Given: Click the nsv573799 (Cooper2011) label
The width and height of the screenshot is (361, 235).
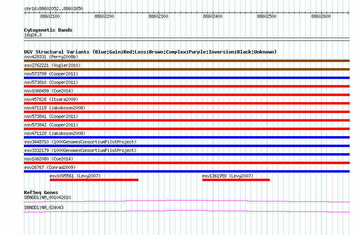Looking at the screenshot, I should pyautogui.click(x=51, y=74).
